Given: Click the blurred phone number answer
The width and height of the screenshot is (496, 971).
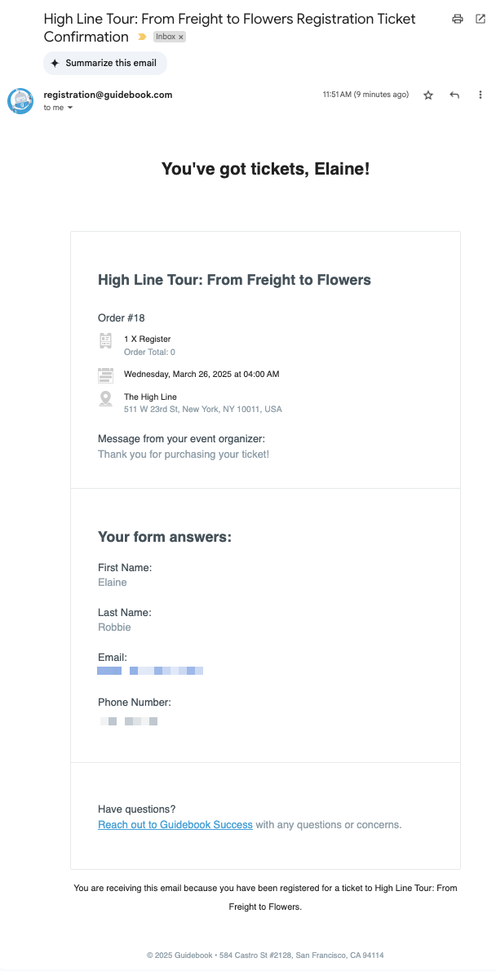Looking at the screenshot, I should tap(128, 721).
